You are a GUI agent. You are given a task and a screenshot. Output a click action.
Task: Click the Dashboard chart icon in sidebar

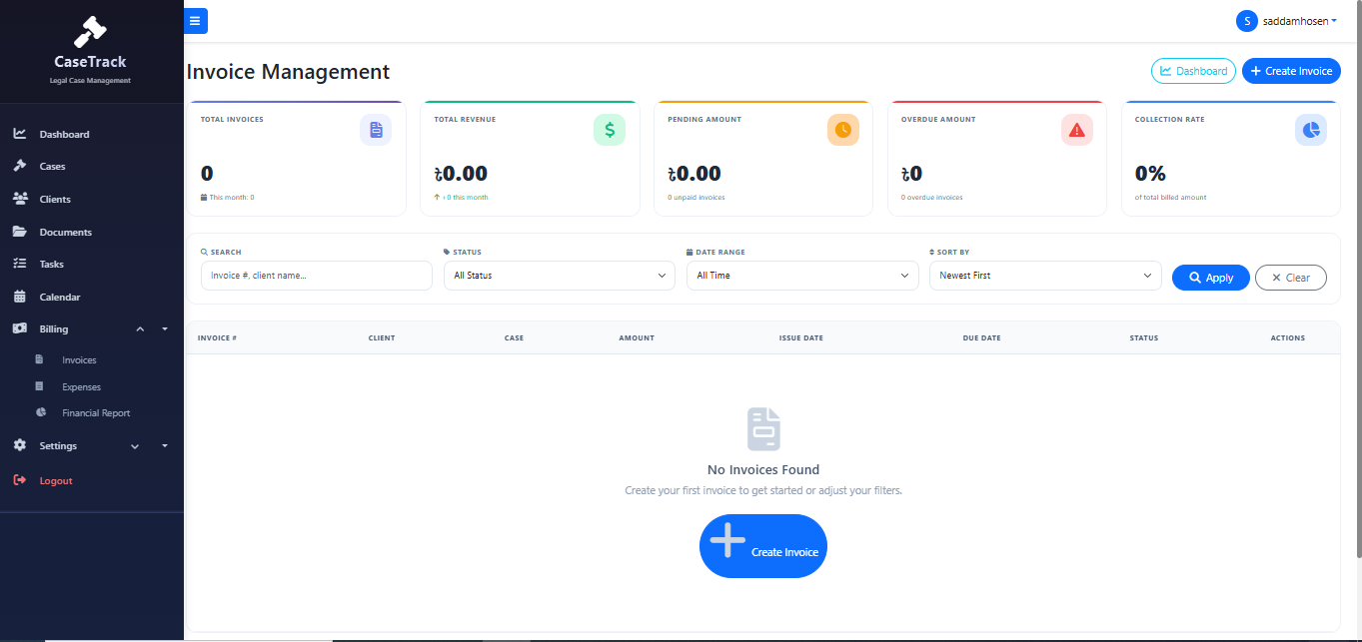coord(20,133)
